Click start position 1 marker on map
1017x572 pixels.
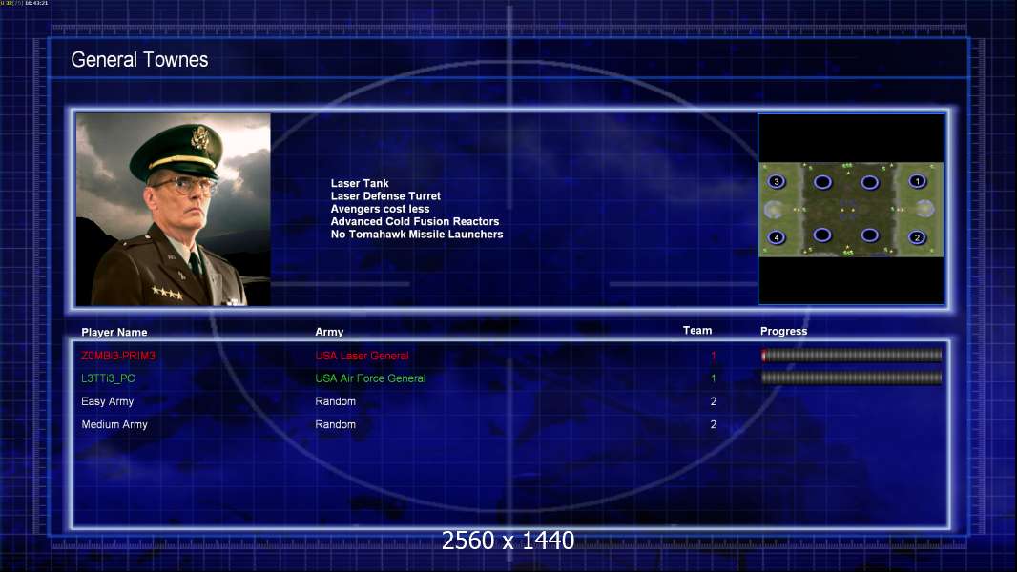[x=917, y=181]
